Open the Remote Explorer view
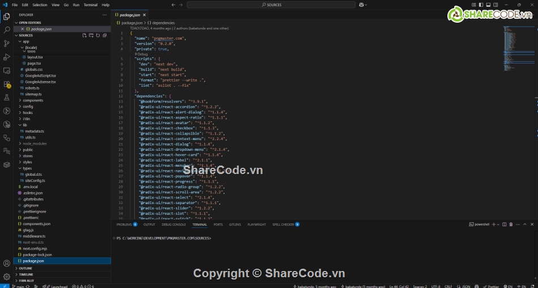 coord(7,70)
